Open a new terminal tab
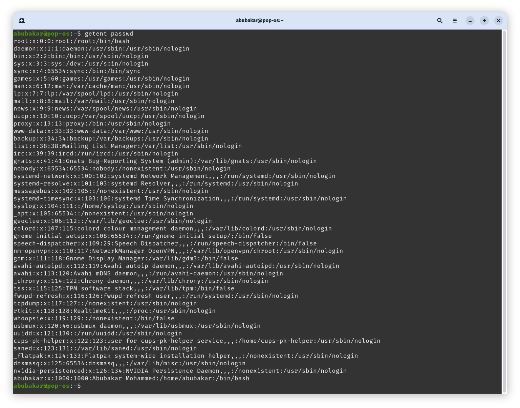The image size is (520, 408). pos(22,21)
